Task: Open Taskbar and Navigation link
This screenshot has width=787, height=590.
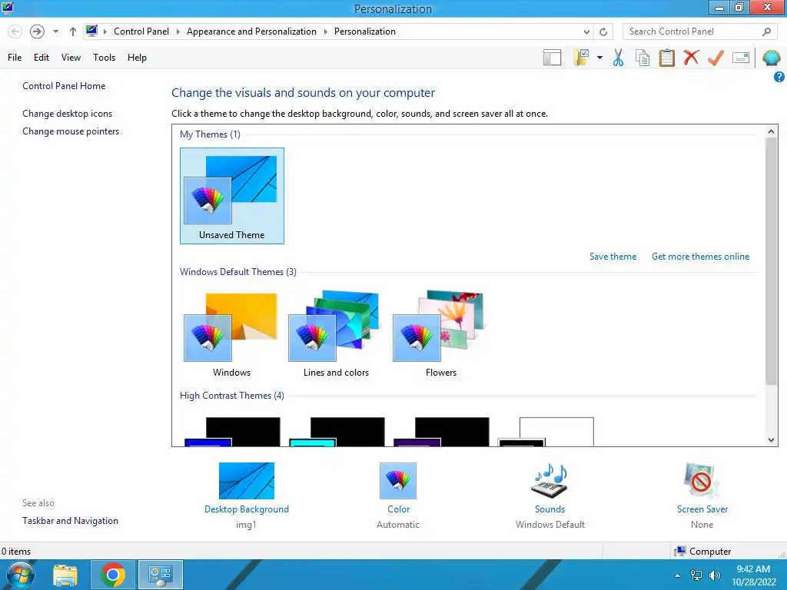Action: [70, 521]
